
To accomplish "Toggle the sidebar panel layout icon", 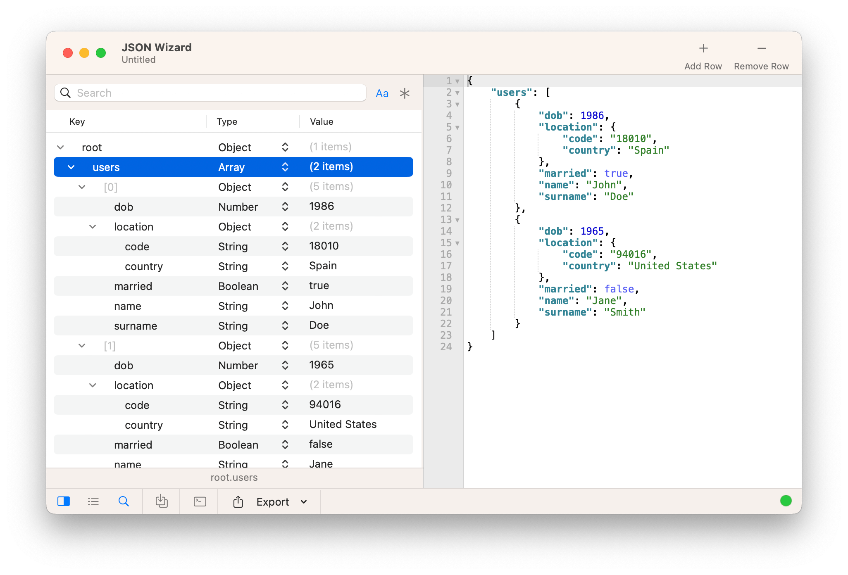I will 64,501.
